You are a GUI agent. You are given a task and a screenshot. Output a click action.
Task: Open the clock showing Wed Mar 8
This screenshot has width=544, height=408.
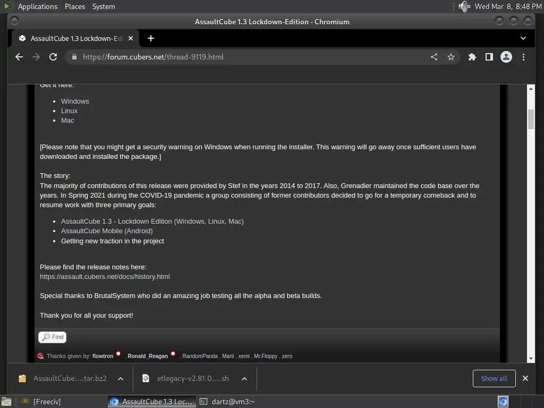[x=508, y=6]
